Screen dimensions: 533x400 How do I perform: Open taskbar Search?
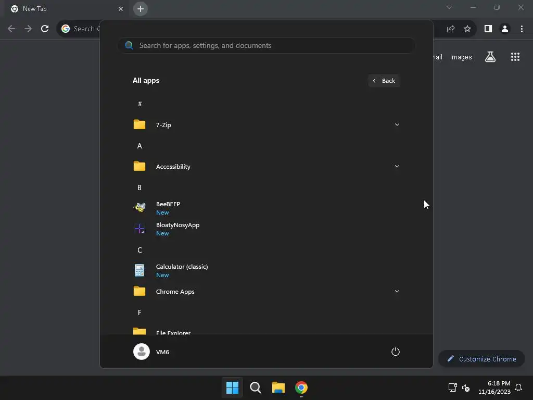[x=255, y=387]
